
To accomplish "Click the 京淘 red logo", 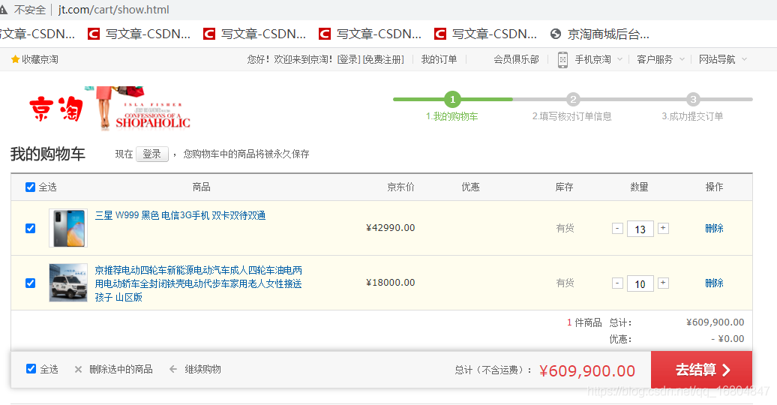I will coord(56,109).
